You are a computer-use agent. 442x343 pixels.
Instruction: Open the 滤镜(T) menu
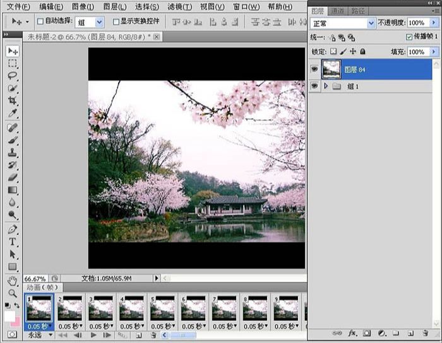[179, 7]
